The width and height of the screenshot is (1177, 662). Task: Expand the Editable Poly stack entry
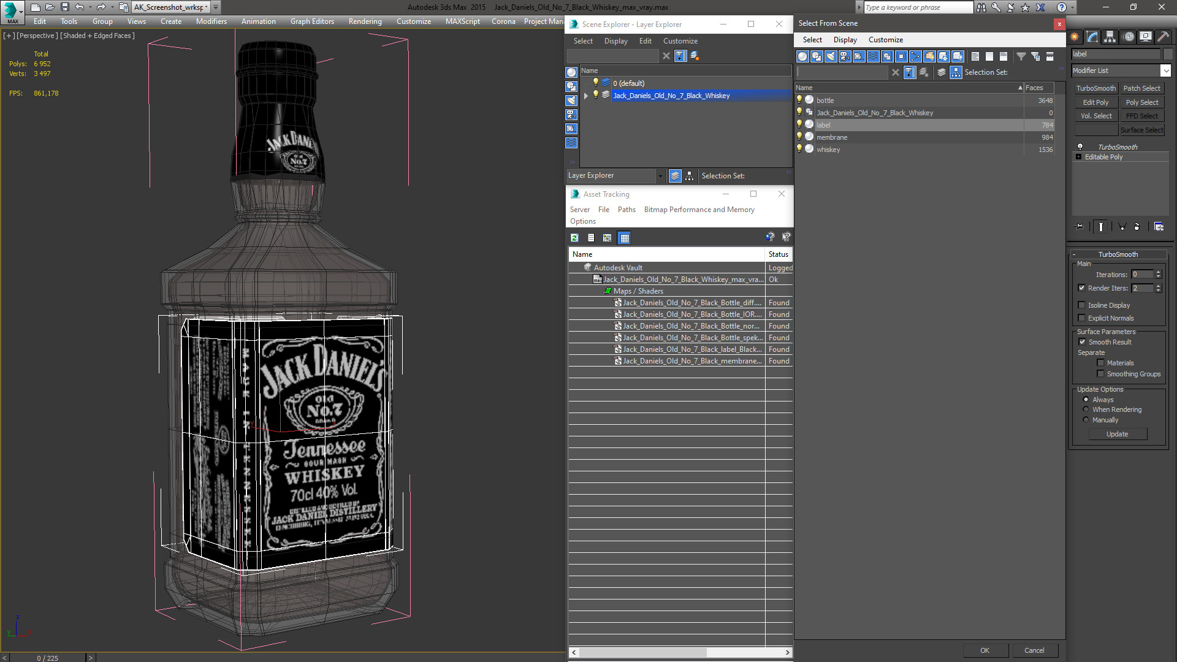1078,157
